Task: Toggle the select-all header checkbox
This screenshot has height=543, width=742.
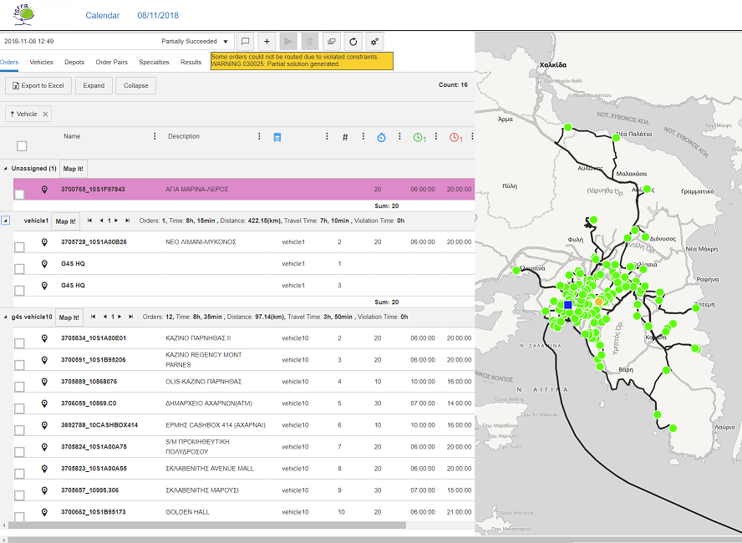Action: tap(22, 146)
